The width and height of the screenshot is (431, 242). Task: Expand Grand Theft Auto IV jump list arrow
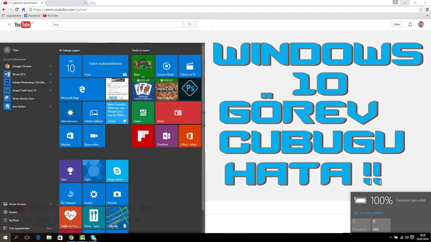(x=51, y=90)
